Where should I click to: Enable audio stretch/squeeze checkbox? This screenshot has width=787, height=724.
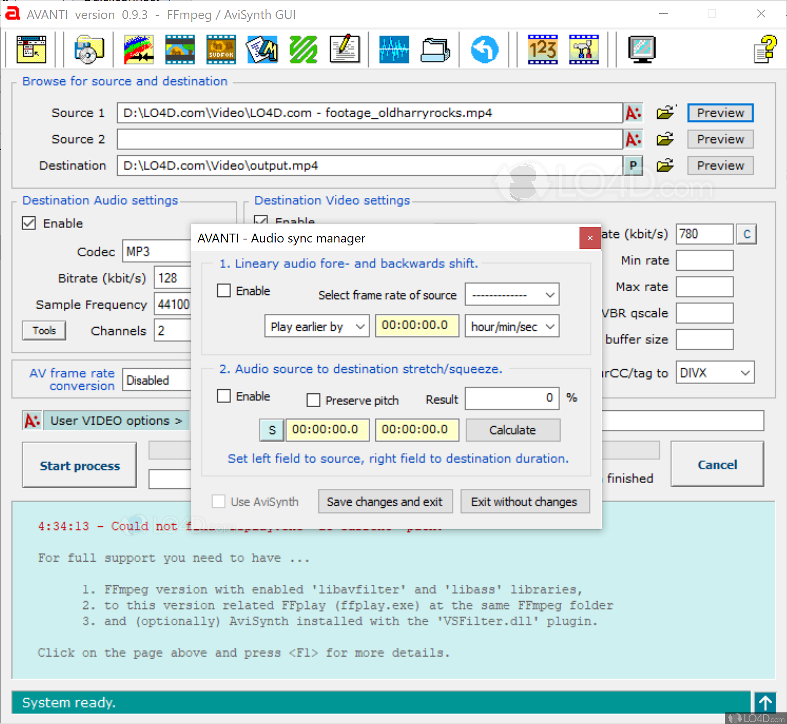[x=224, y=396]
